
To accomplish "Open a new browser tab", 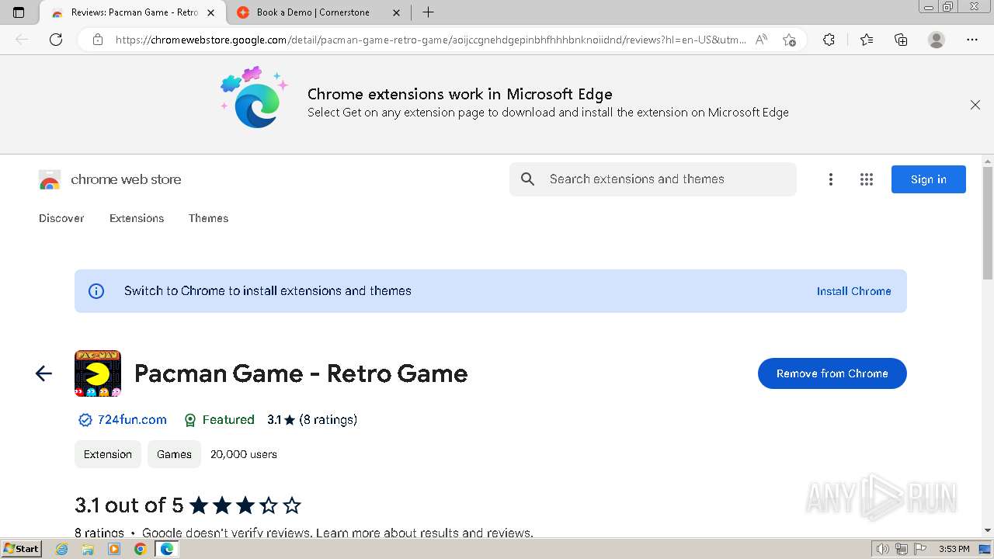I will [428, 12].
